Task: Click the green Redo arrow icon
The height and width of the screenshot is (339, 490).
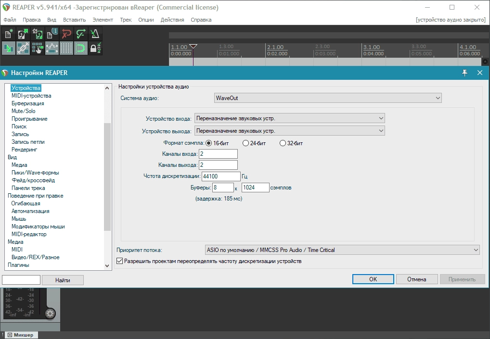Action: point(81,34)
